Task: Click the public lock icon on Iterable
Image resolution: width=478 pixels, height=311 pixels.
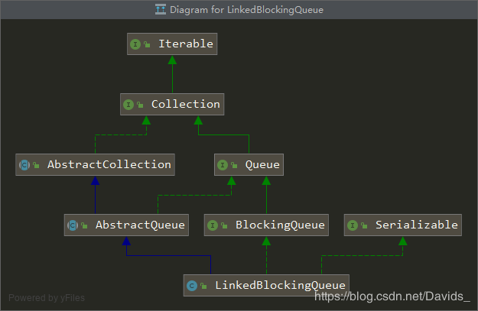Action: 147,44
